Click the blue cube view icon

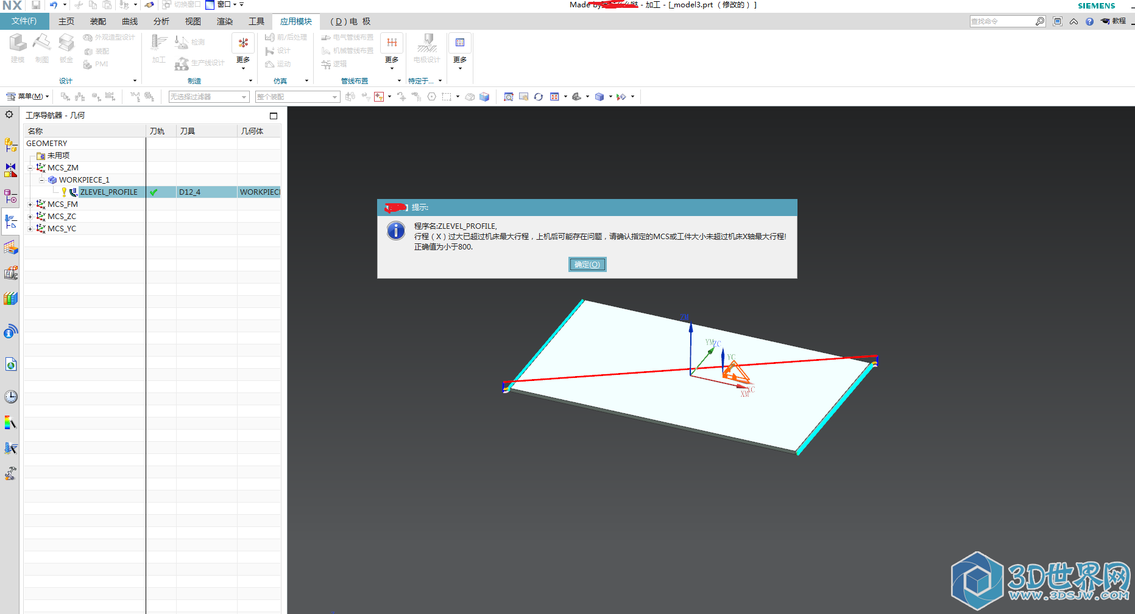point(484,97)
